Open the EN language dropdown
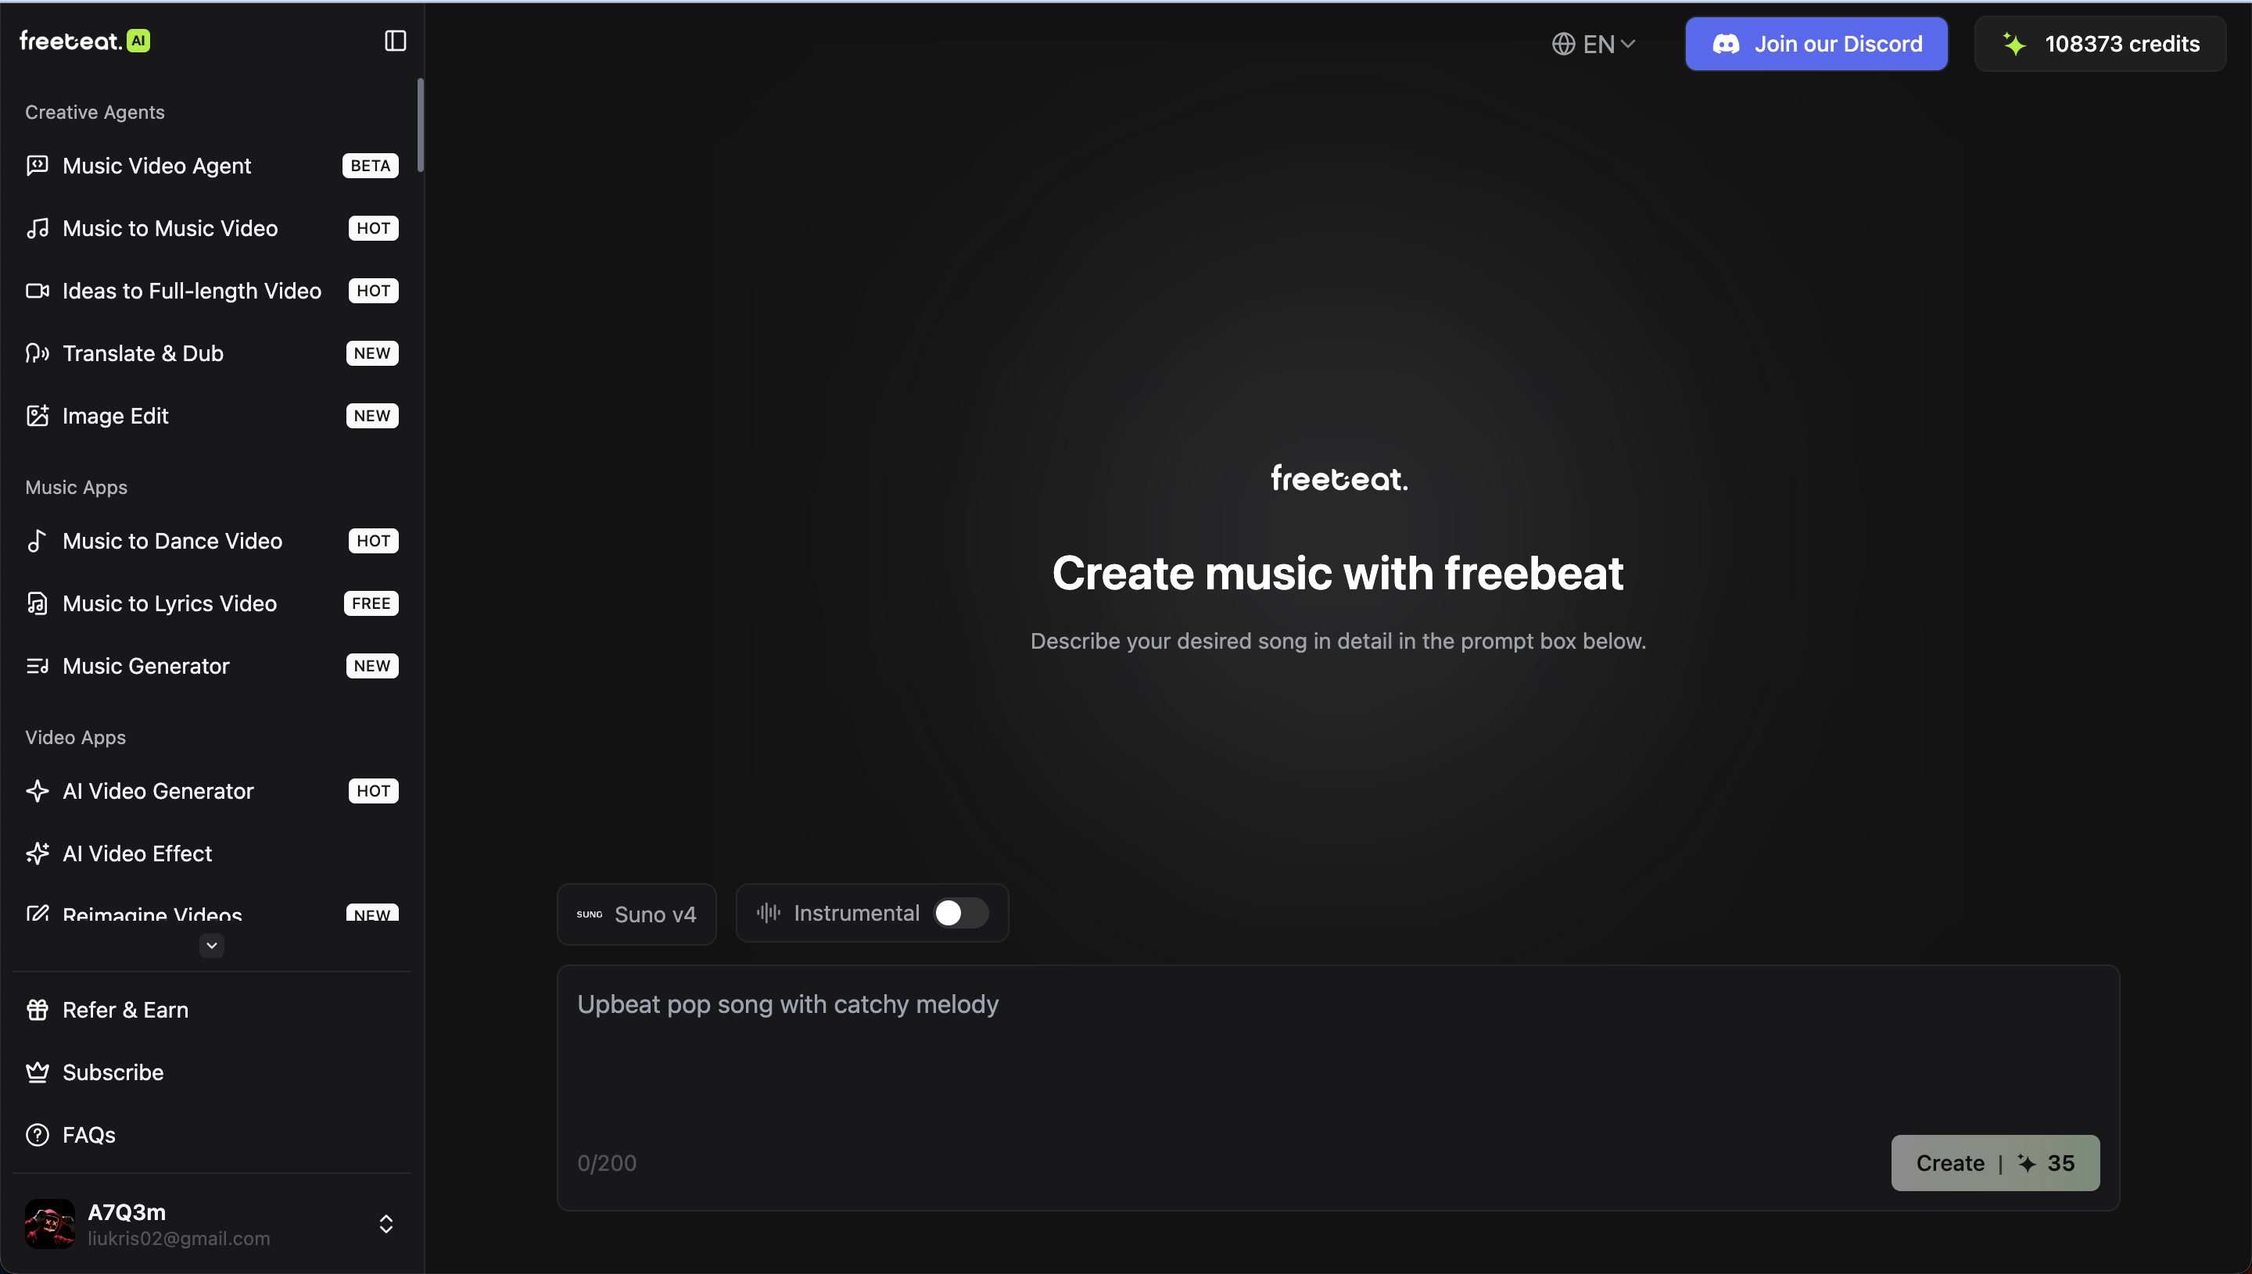This screenshot has width=2252, height=1274. click(x=1594, y=44)
